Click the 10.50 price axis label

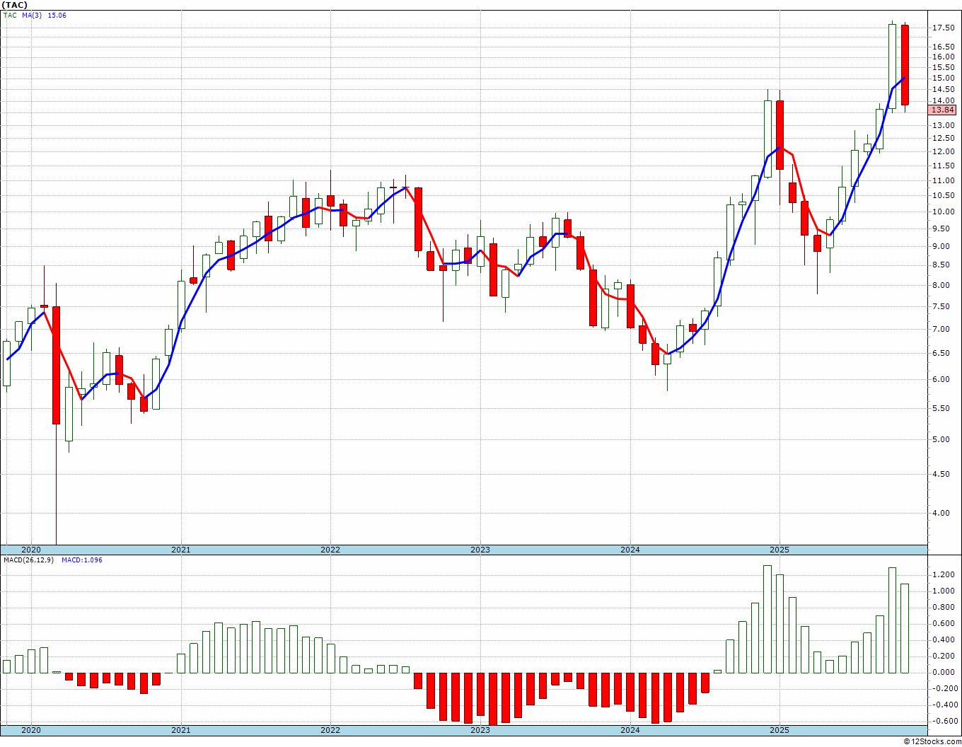coord(943,195)
